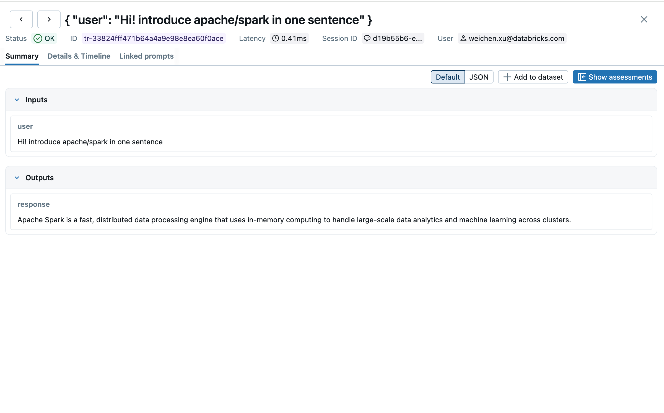664x413 pixels.
Task: Collapse the Inputs section chevron
Action: (17, 100)
